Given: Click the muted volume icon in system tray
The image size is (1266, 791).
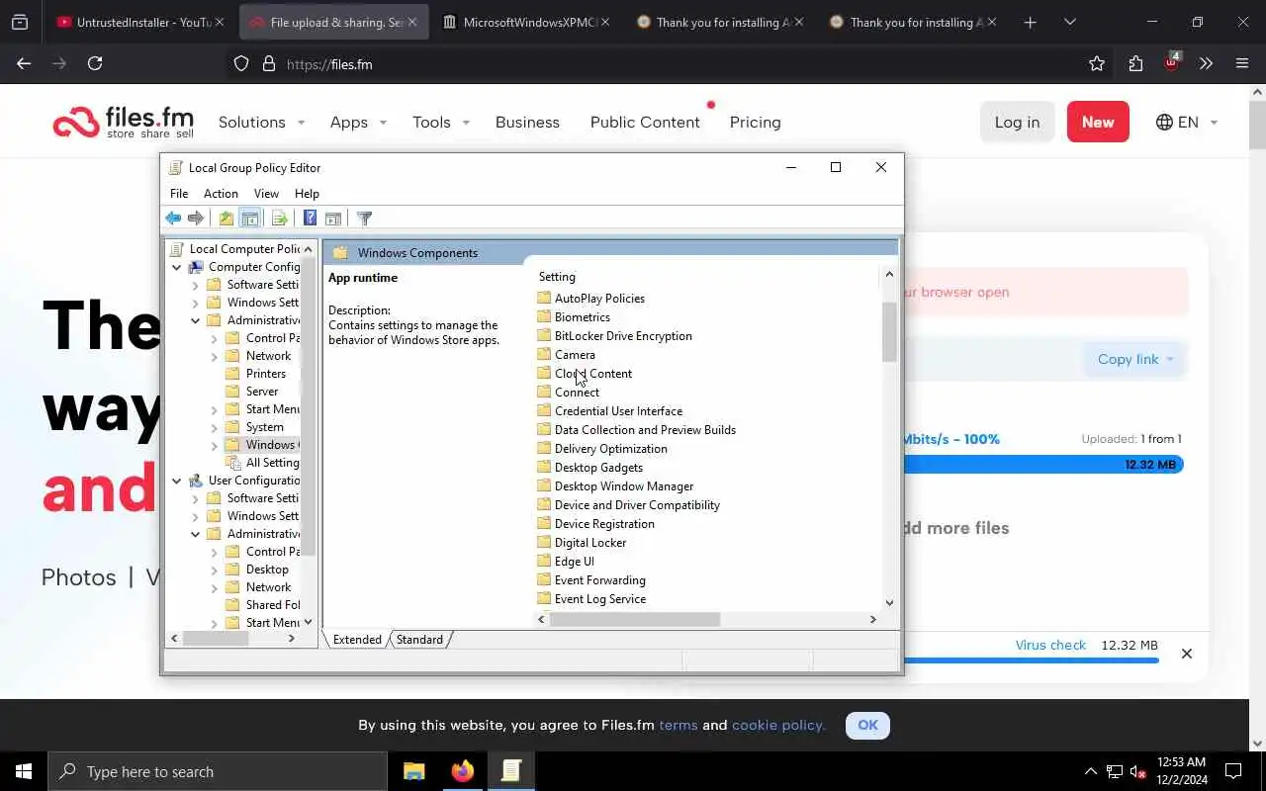Looking at the screenshot, I should tap(1137, 772).
